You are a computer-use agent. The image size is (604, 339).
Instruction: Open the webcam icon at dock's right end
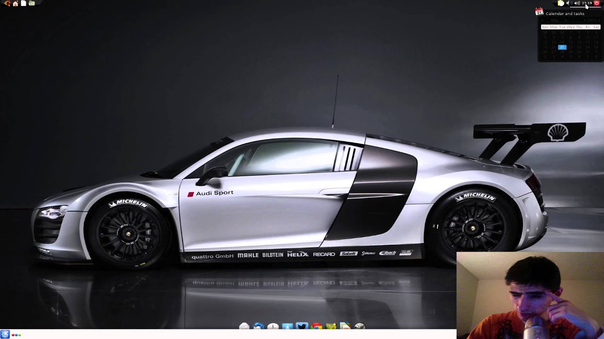(360, 326)
